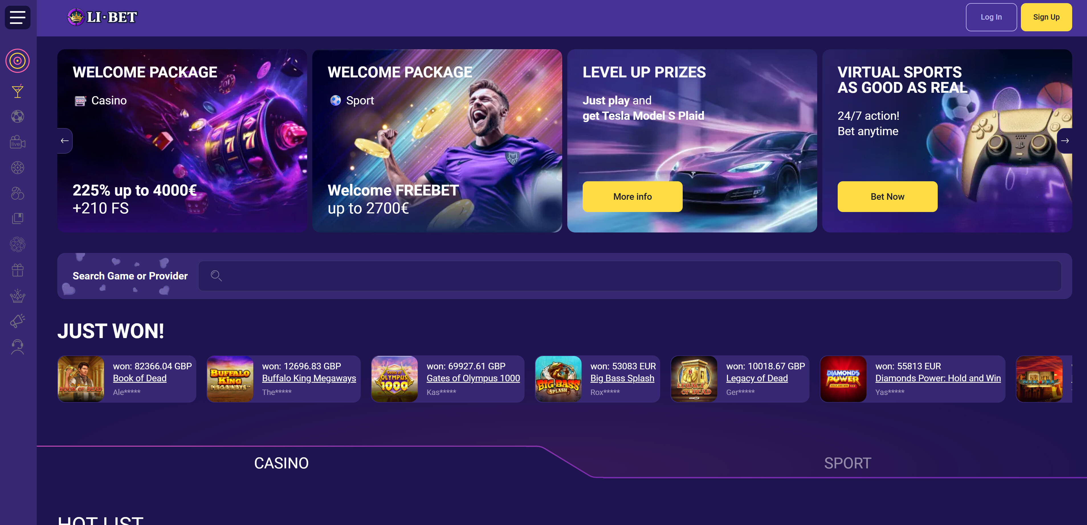Click the cocktail glass sidebar icon

click(17, 91)
